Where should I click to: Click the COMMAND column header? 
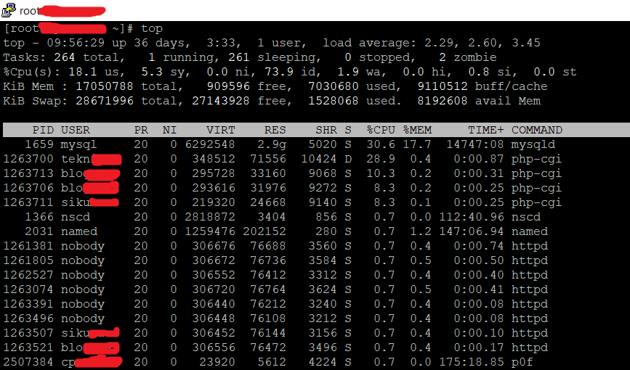tap(537, 130)
